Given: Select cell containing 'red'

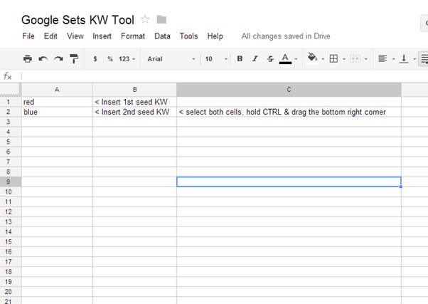Looking at the screenshot, I should tap(57, 102).
